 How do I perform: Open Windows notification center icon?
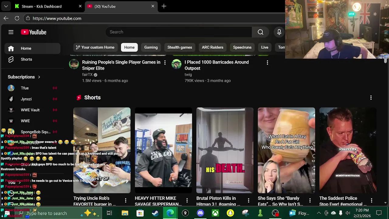[379, 213]
